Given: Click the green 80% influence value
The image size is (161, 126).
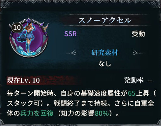Looking at the screenshot, I should [102, 113].
